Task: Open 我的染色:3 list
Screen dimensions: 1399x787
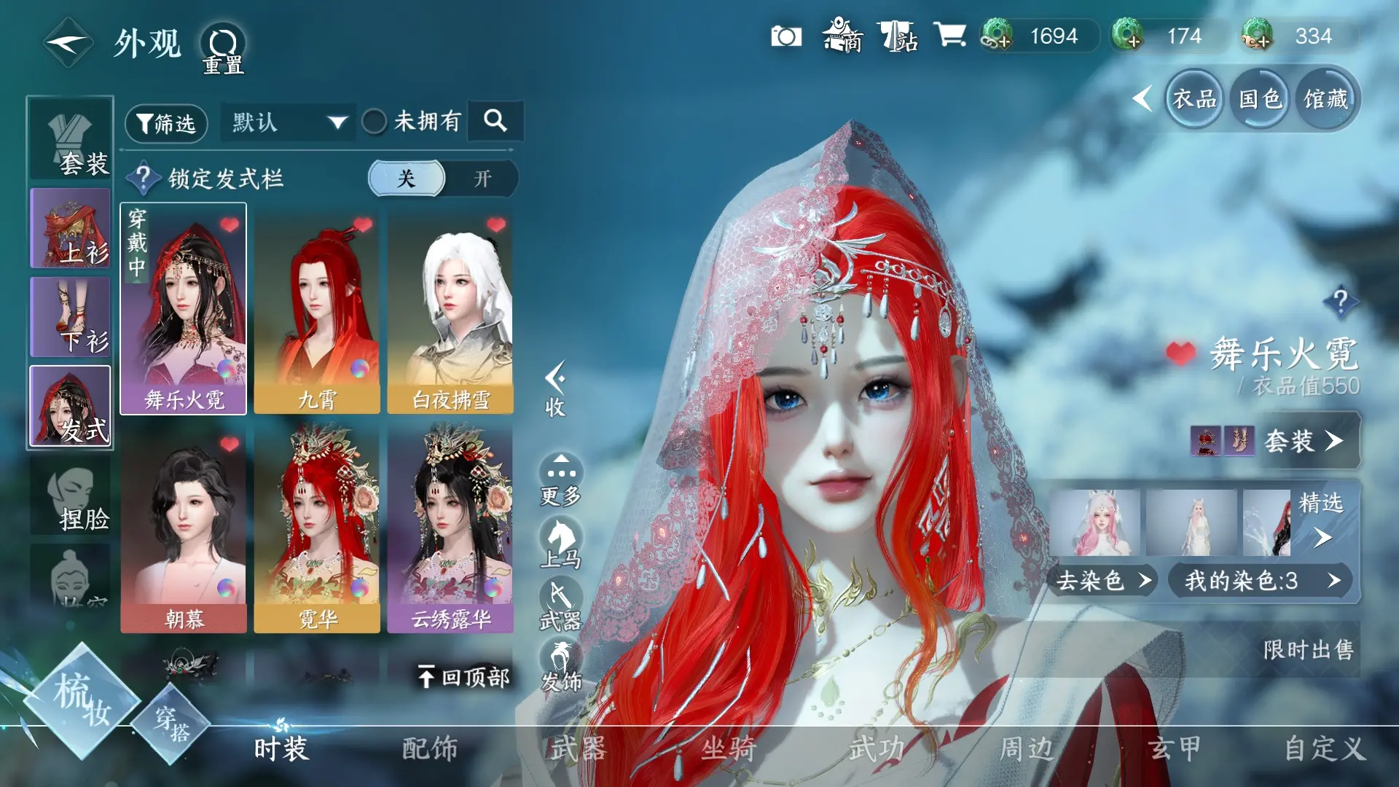Action: coord(1261,580)
